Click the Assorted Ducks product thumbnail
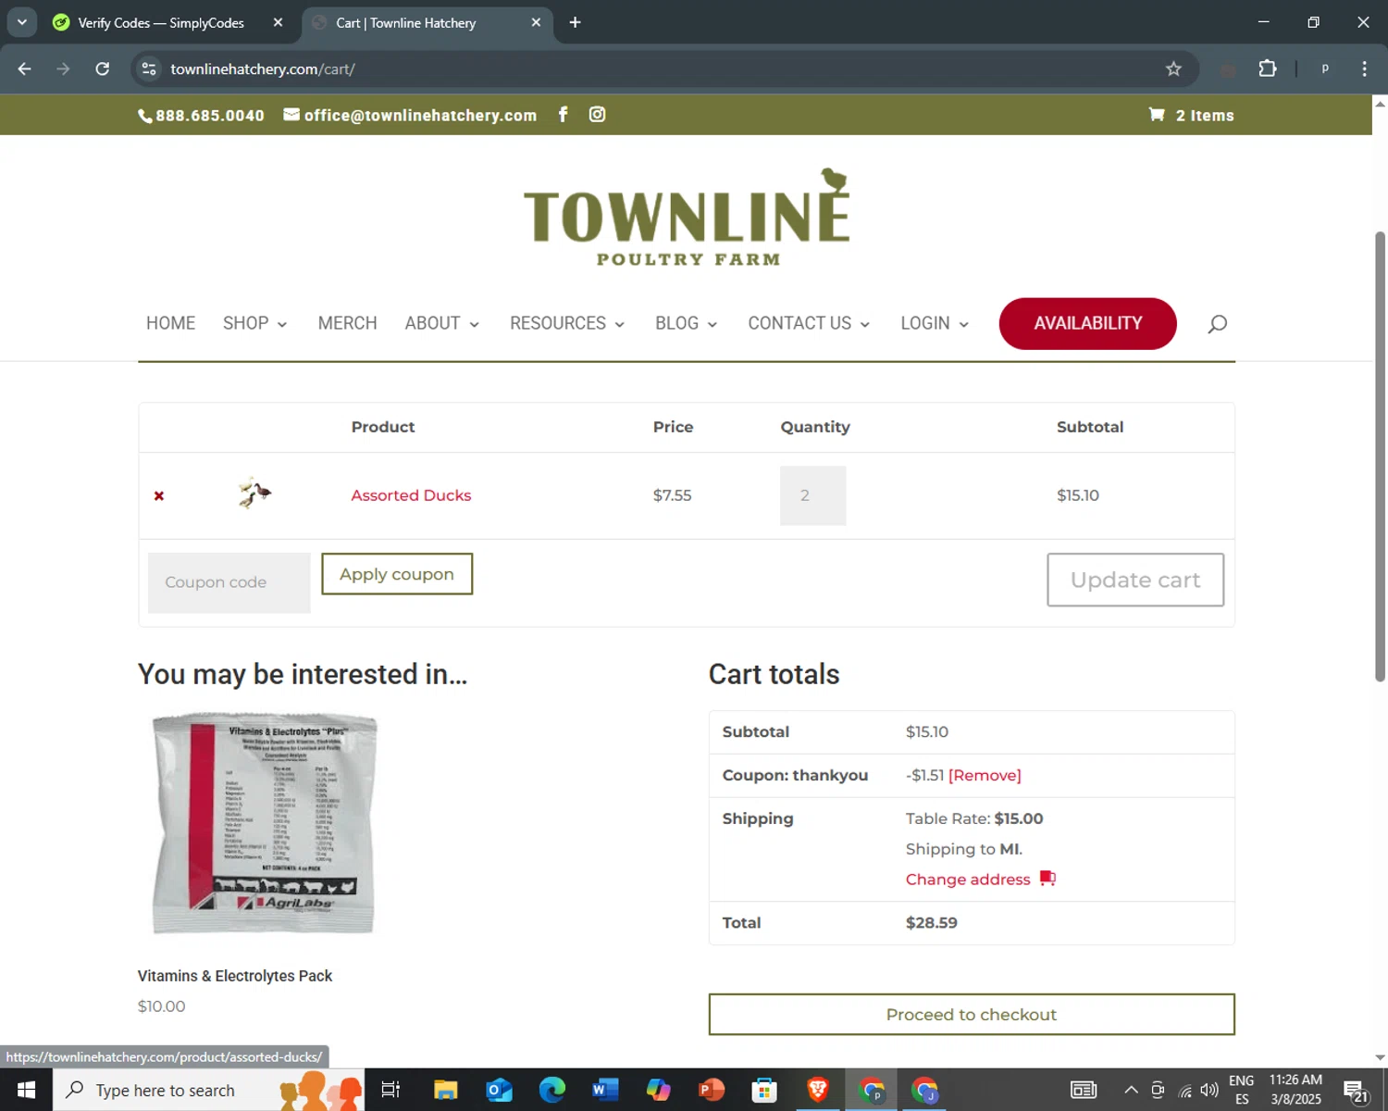This screenshot has width=1388, height=1111. 254,493
